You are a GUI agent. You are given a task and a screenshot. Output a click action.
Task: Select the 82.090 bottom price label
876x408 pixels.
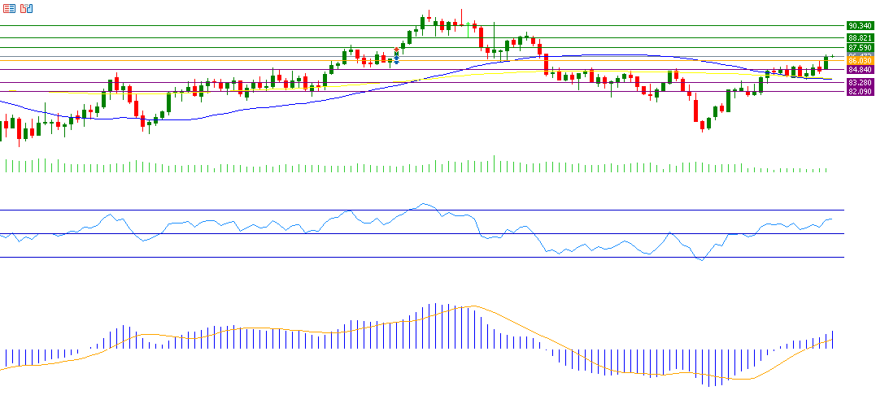click(860, 92)
